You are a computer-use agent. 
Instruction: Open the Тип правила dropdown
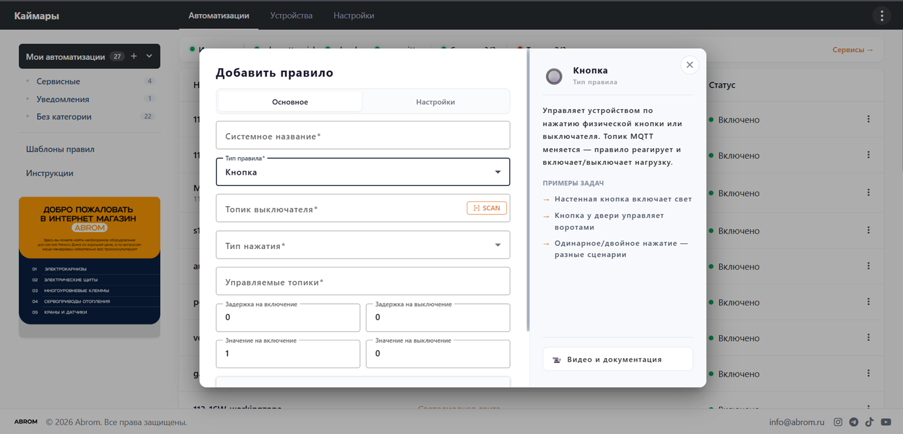coord(363,172)
